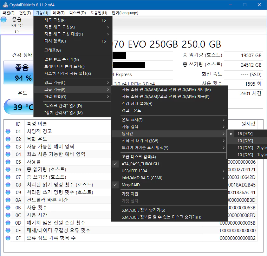Open the 디스크(D) menu
Viewport: 267px width, 256px height.
(x=78, y=13)
